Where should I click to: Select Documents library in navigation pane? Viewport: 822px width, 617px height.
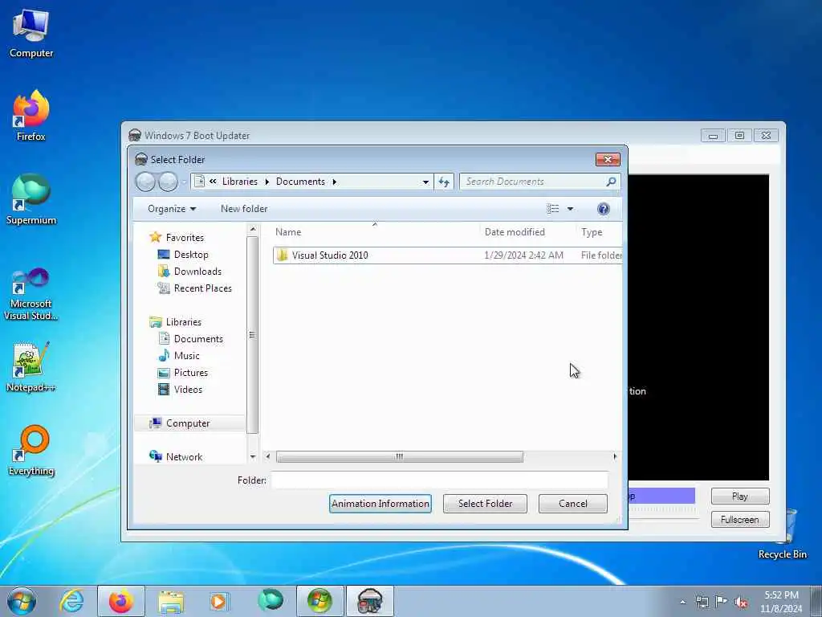click(x=198, y=339)
